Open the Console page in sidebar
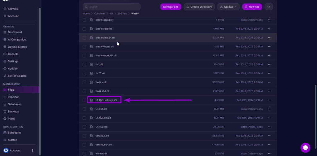 click(13, 54)
